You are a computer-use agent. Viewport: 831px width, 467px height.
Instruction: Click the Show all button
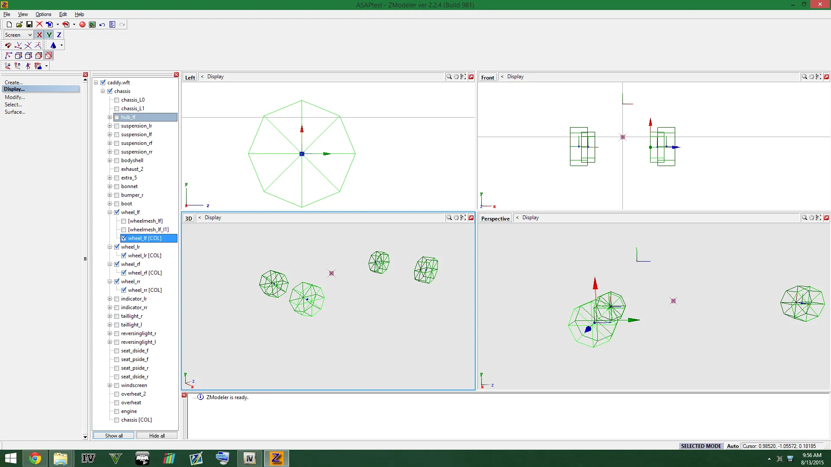tap(114, 435)
